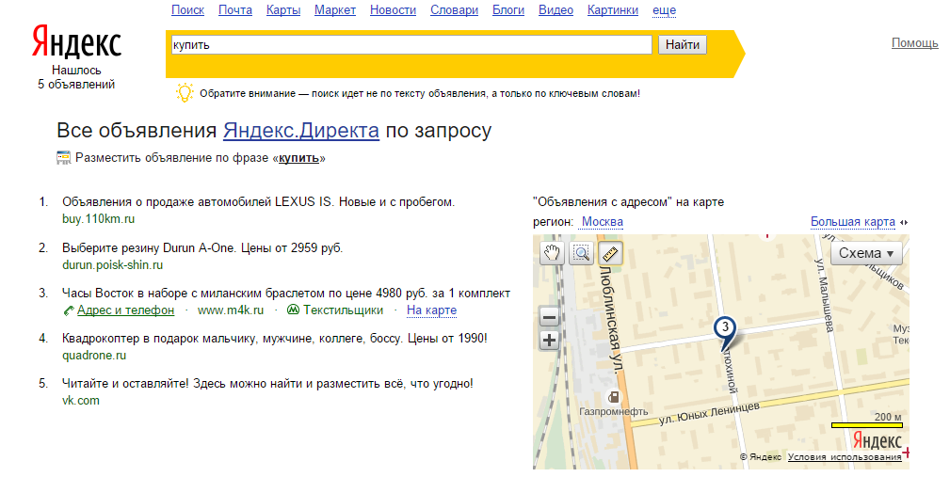Open the Часы Восток ad title
The image size is (950, 477).
(286, 294)
